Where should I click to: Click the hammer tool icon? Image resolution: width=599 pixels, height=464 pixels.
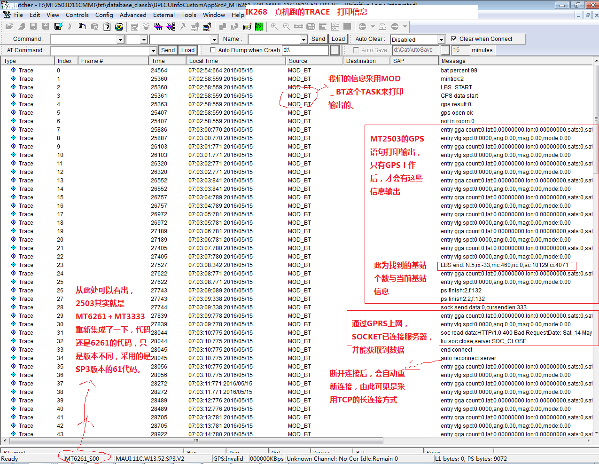click(x=183, y=26)
